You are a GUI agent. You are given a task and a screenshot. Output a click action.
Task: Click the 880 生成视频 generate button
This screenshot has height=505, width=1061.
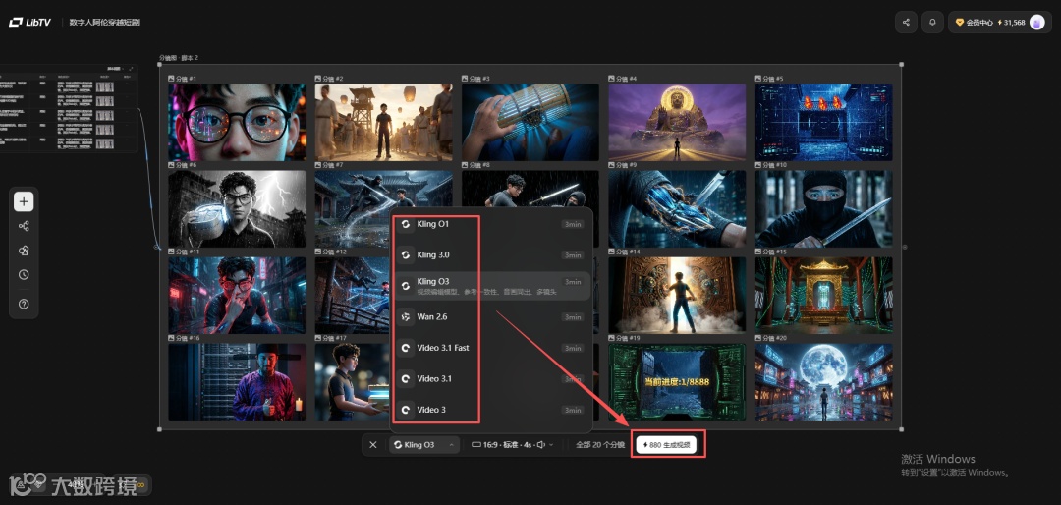coord(666,445)
